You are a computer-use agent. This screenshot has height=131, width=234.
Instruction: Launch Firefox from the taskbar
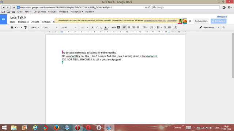pyautogui.click(x=56, y=128)
